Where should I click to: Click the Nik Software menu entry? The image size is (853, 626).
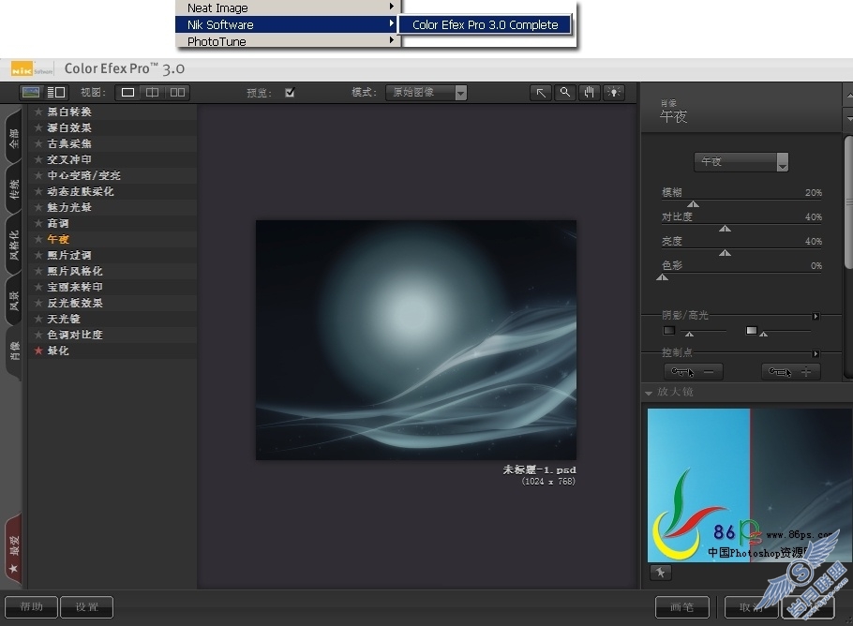pyautogui.click(x=289, y=24)
